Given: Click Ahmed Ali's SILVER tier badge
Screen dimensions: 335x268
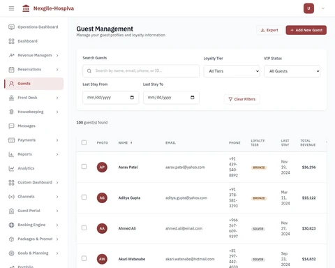Looking at the screenshot, I should pyautogui.click(x=258, y=229).
